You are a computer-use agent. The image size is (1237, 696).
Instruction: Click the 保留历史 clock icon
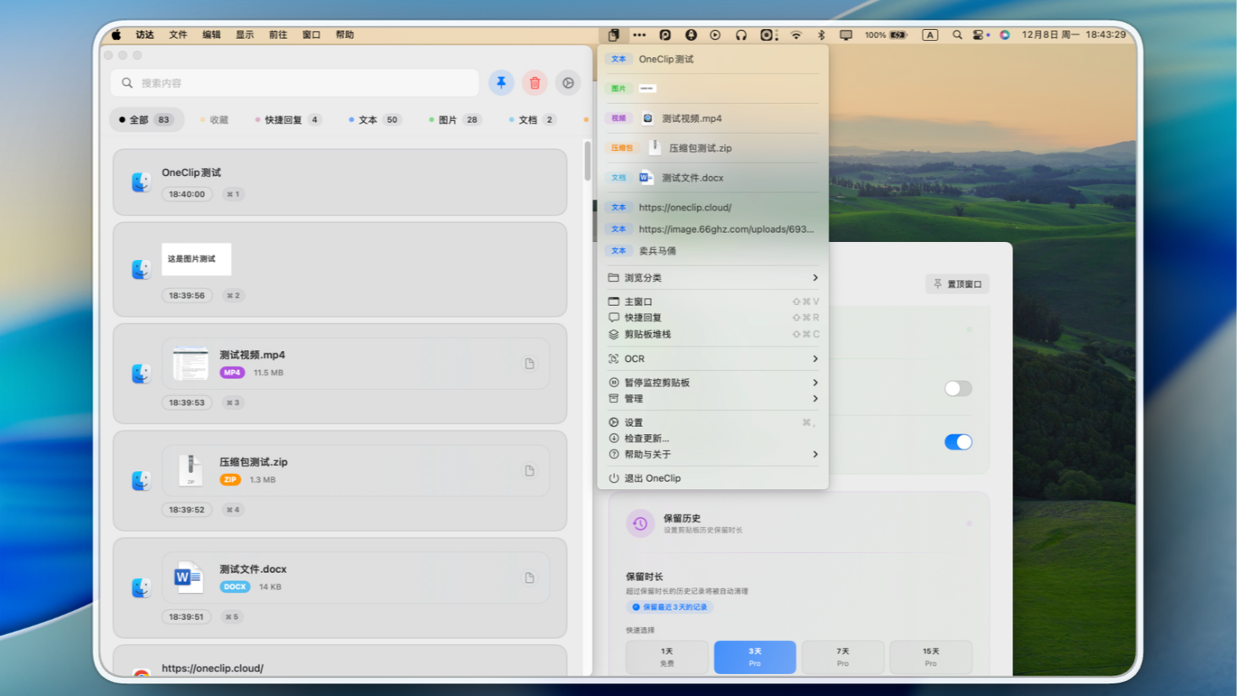coord(640,523)
